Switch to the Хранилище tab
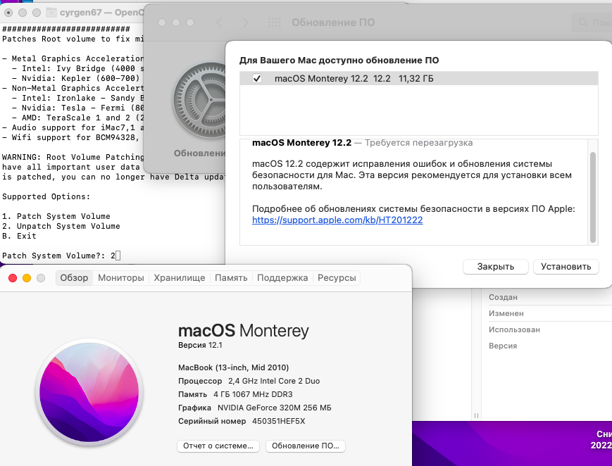The height and width of the screenshot is (466, 612). pyautogui.click(x=179, y=278)
